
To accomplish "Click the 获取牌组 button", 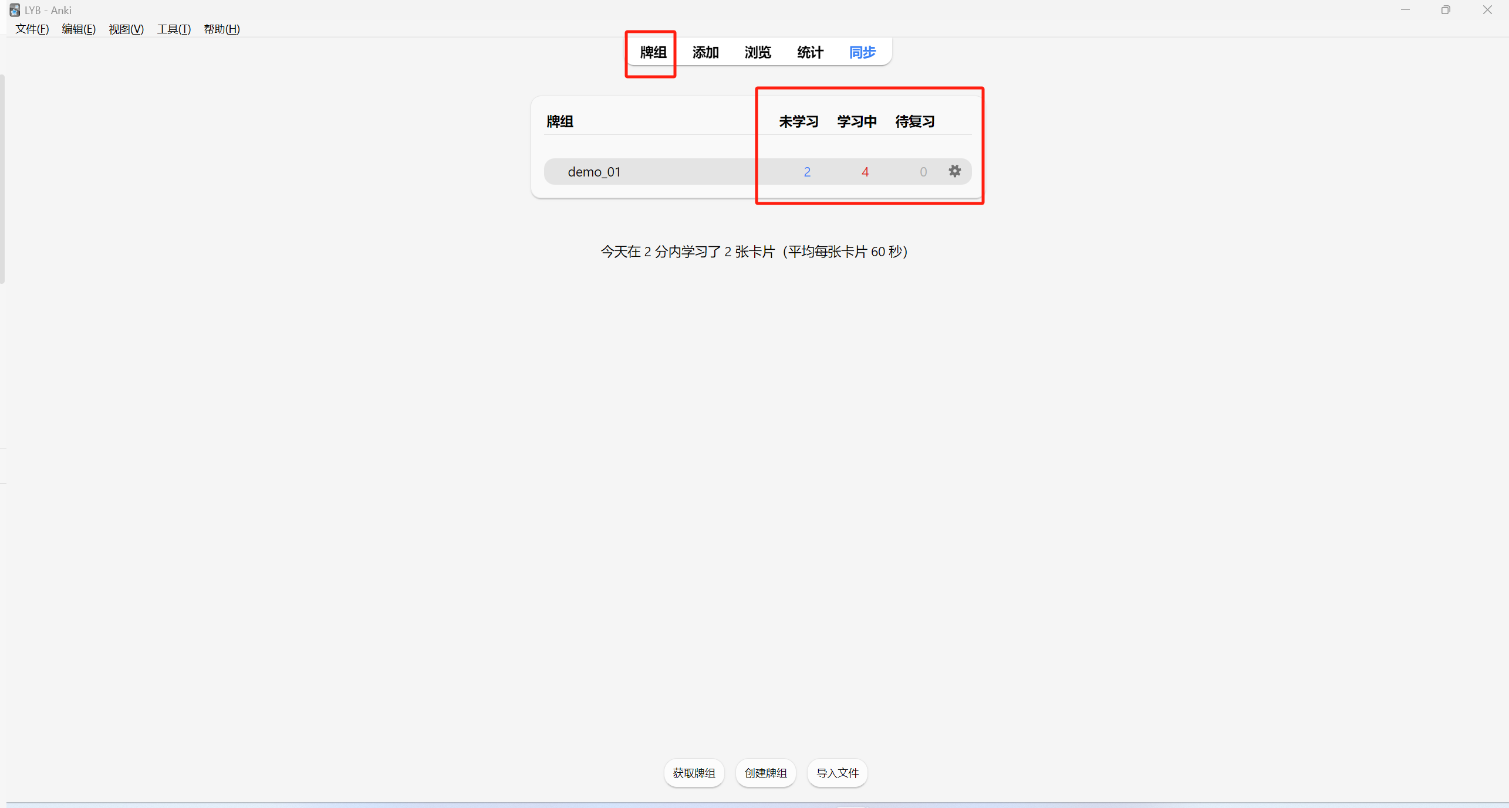I will [x=694, y=773].
